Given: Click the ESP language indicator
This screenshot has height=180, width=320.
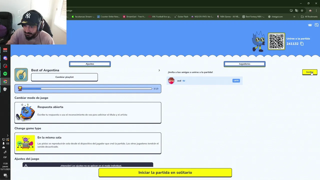Looking at the screenshot, I should (5, 157).
